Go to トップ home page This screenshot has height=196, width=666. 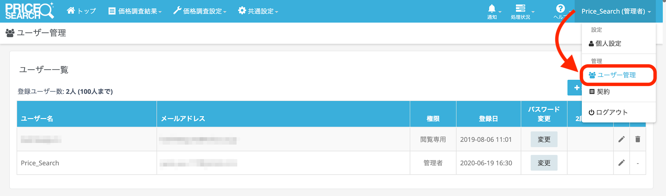coord(81,11)
